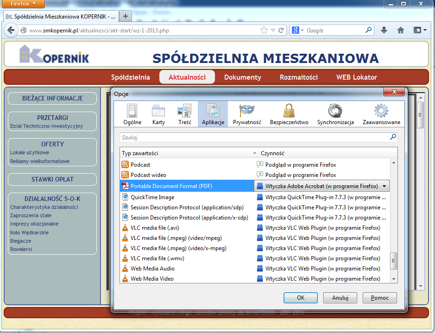
Task: Open the Google search engine dropdown
Action: (297, 30)
